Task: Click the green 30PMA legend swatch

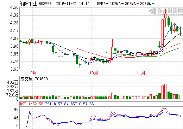Action: (153, 4)
